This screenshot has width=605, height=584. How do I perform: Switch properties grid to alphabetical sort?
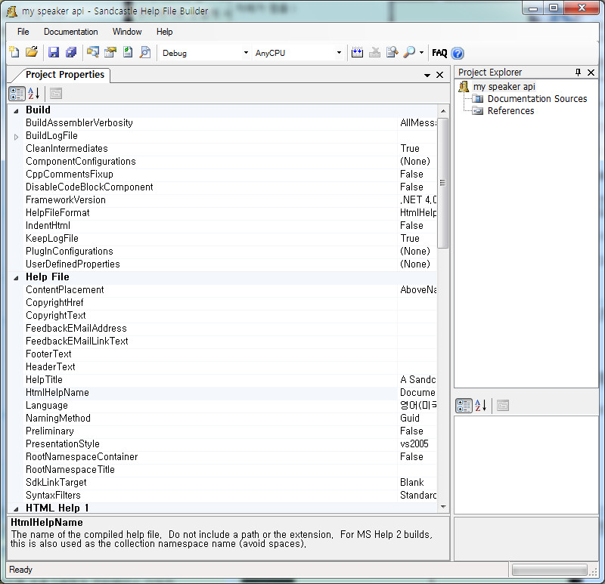[x=31, y=93]
